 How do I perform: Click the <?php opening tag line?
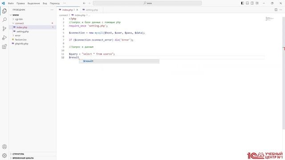(73, 19)
